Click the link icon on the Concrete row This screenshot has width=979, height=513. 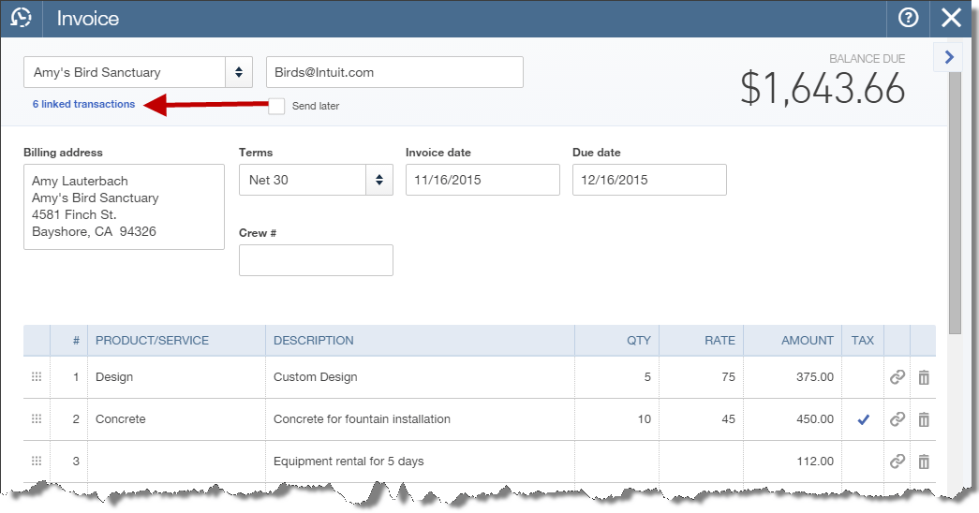pyautogui.click(x=897, y=418)
